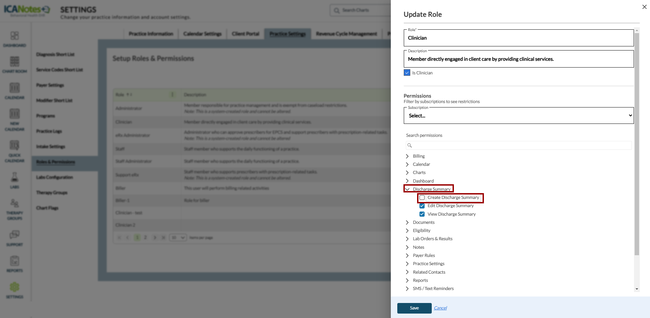The width and height of the screenshot is (650, 318).
Task: Open the Therapy Groups sidebar icon
Action: [14, 204]
